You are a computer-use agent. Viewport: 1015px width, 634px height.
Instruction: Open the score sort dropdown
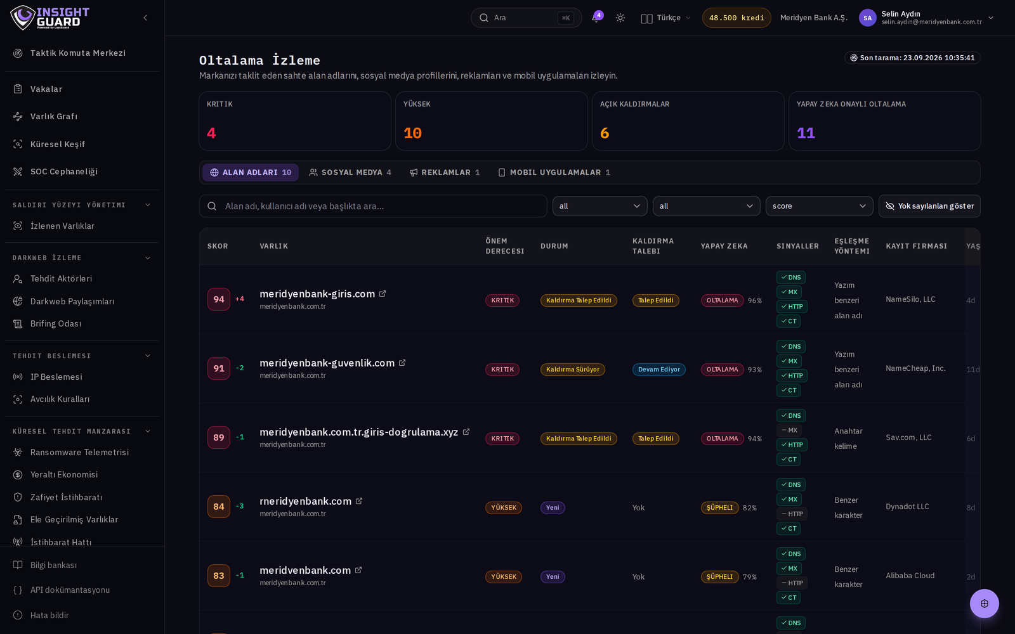click(819, 206)
